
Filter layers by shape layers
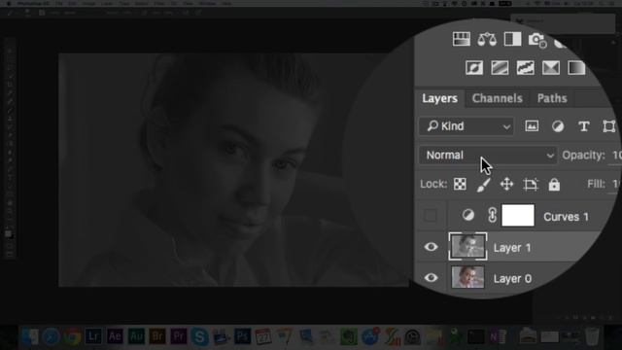click(x=609, y=126)
